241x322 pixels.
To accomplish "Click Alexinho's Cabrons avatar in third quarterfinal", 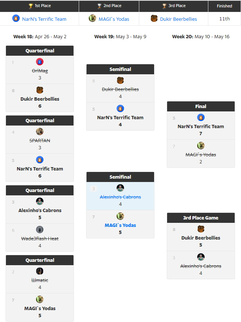I will 40,201.
